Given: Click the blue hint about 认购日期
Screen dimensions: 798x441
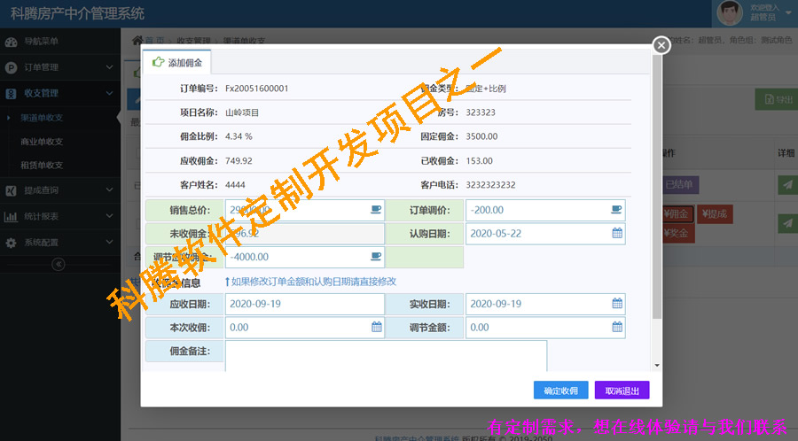Looking at the screenshot, I should (x=310, y=282).
